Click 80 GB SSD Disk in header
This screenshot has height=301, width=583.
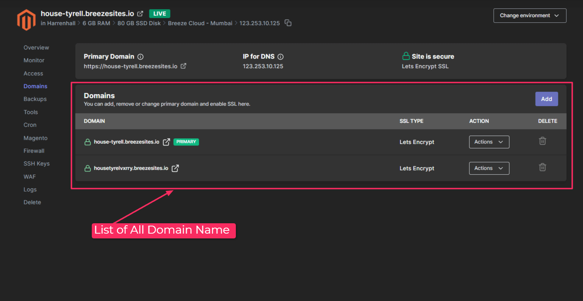coord(139,23)
